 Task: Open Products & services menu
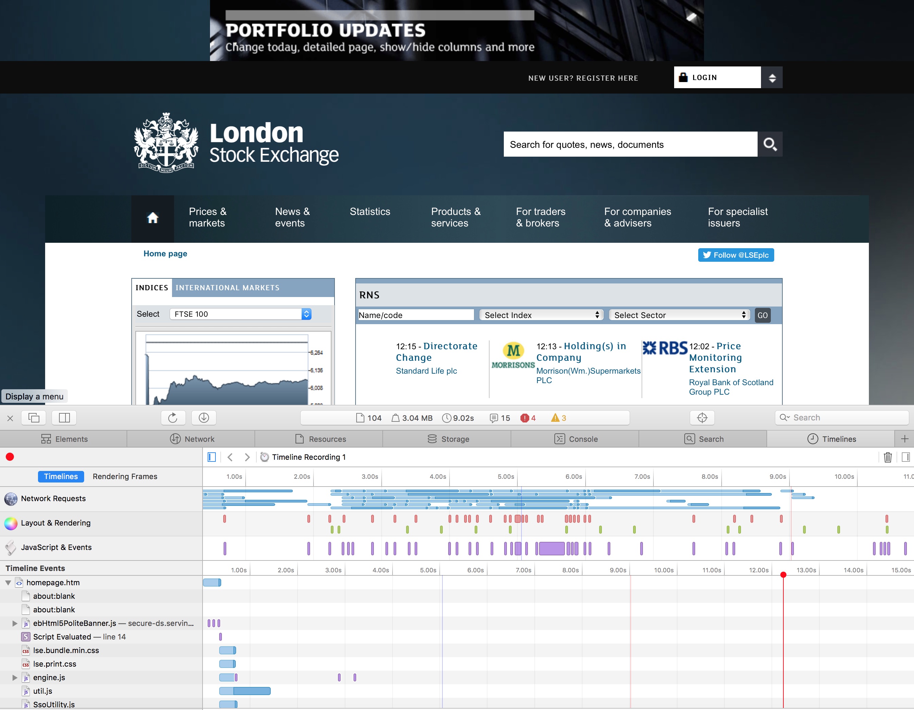click(x=456, y=217)
